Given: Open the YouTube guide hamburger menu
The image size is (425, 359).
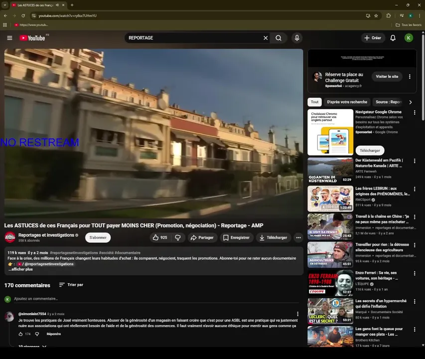Looking at the screenshot, I should coord(9,38).
